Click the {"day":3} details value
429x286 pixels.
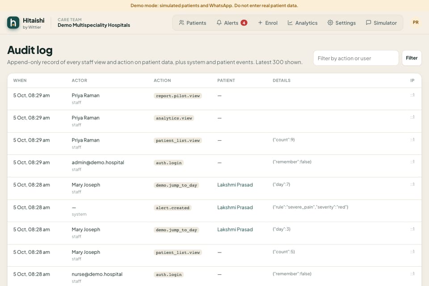coord(282,229)
